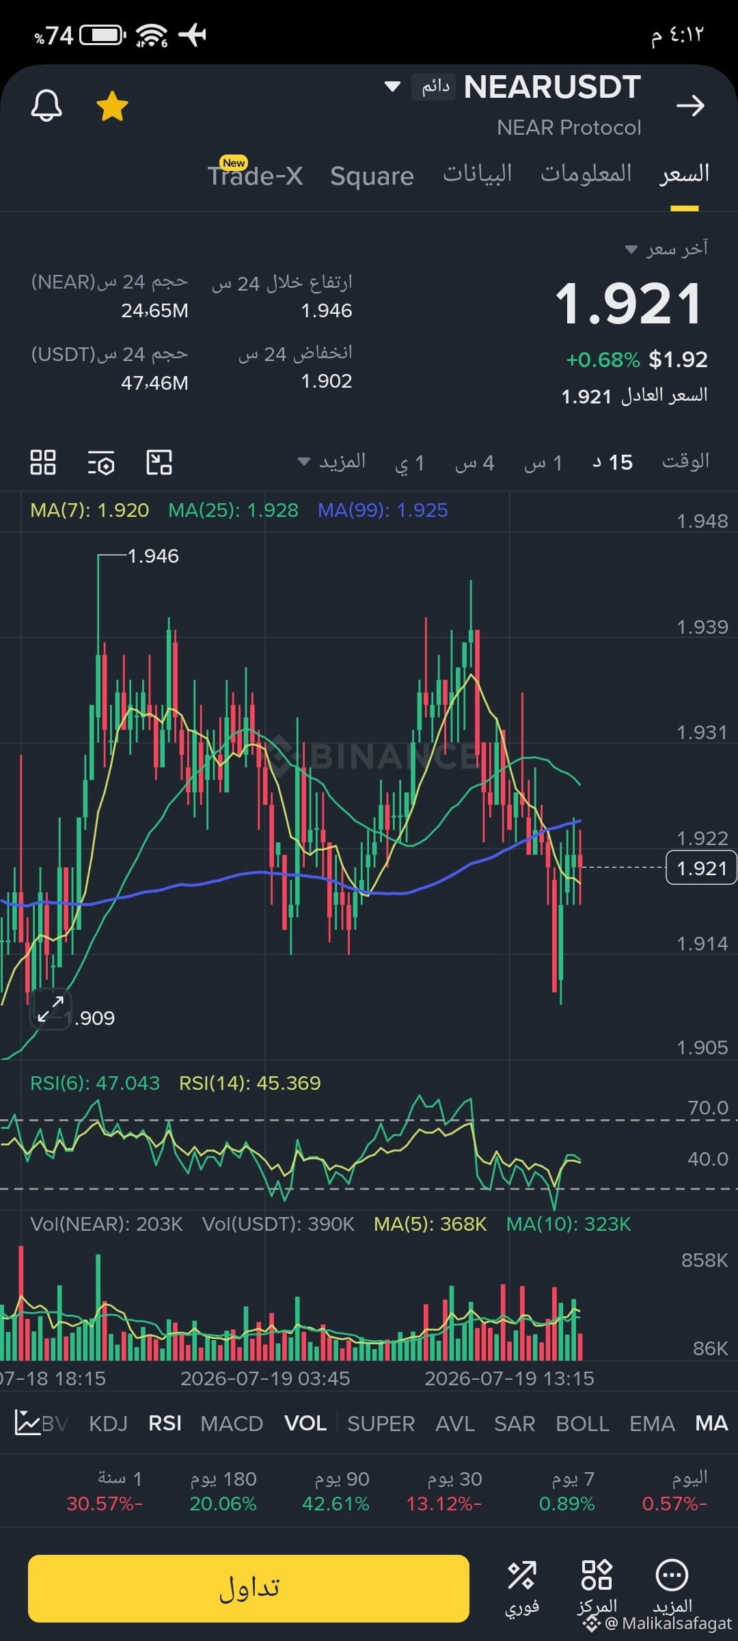Select the 15 د timeframe

tap(612, 463)
